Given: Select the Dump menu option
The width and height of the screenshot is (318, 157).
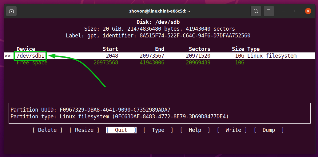Looking at the screenshot, I should 269,130.
